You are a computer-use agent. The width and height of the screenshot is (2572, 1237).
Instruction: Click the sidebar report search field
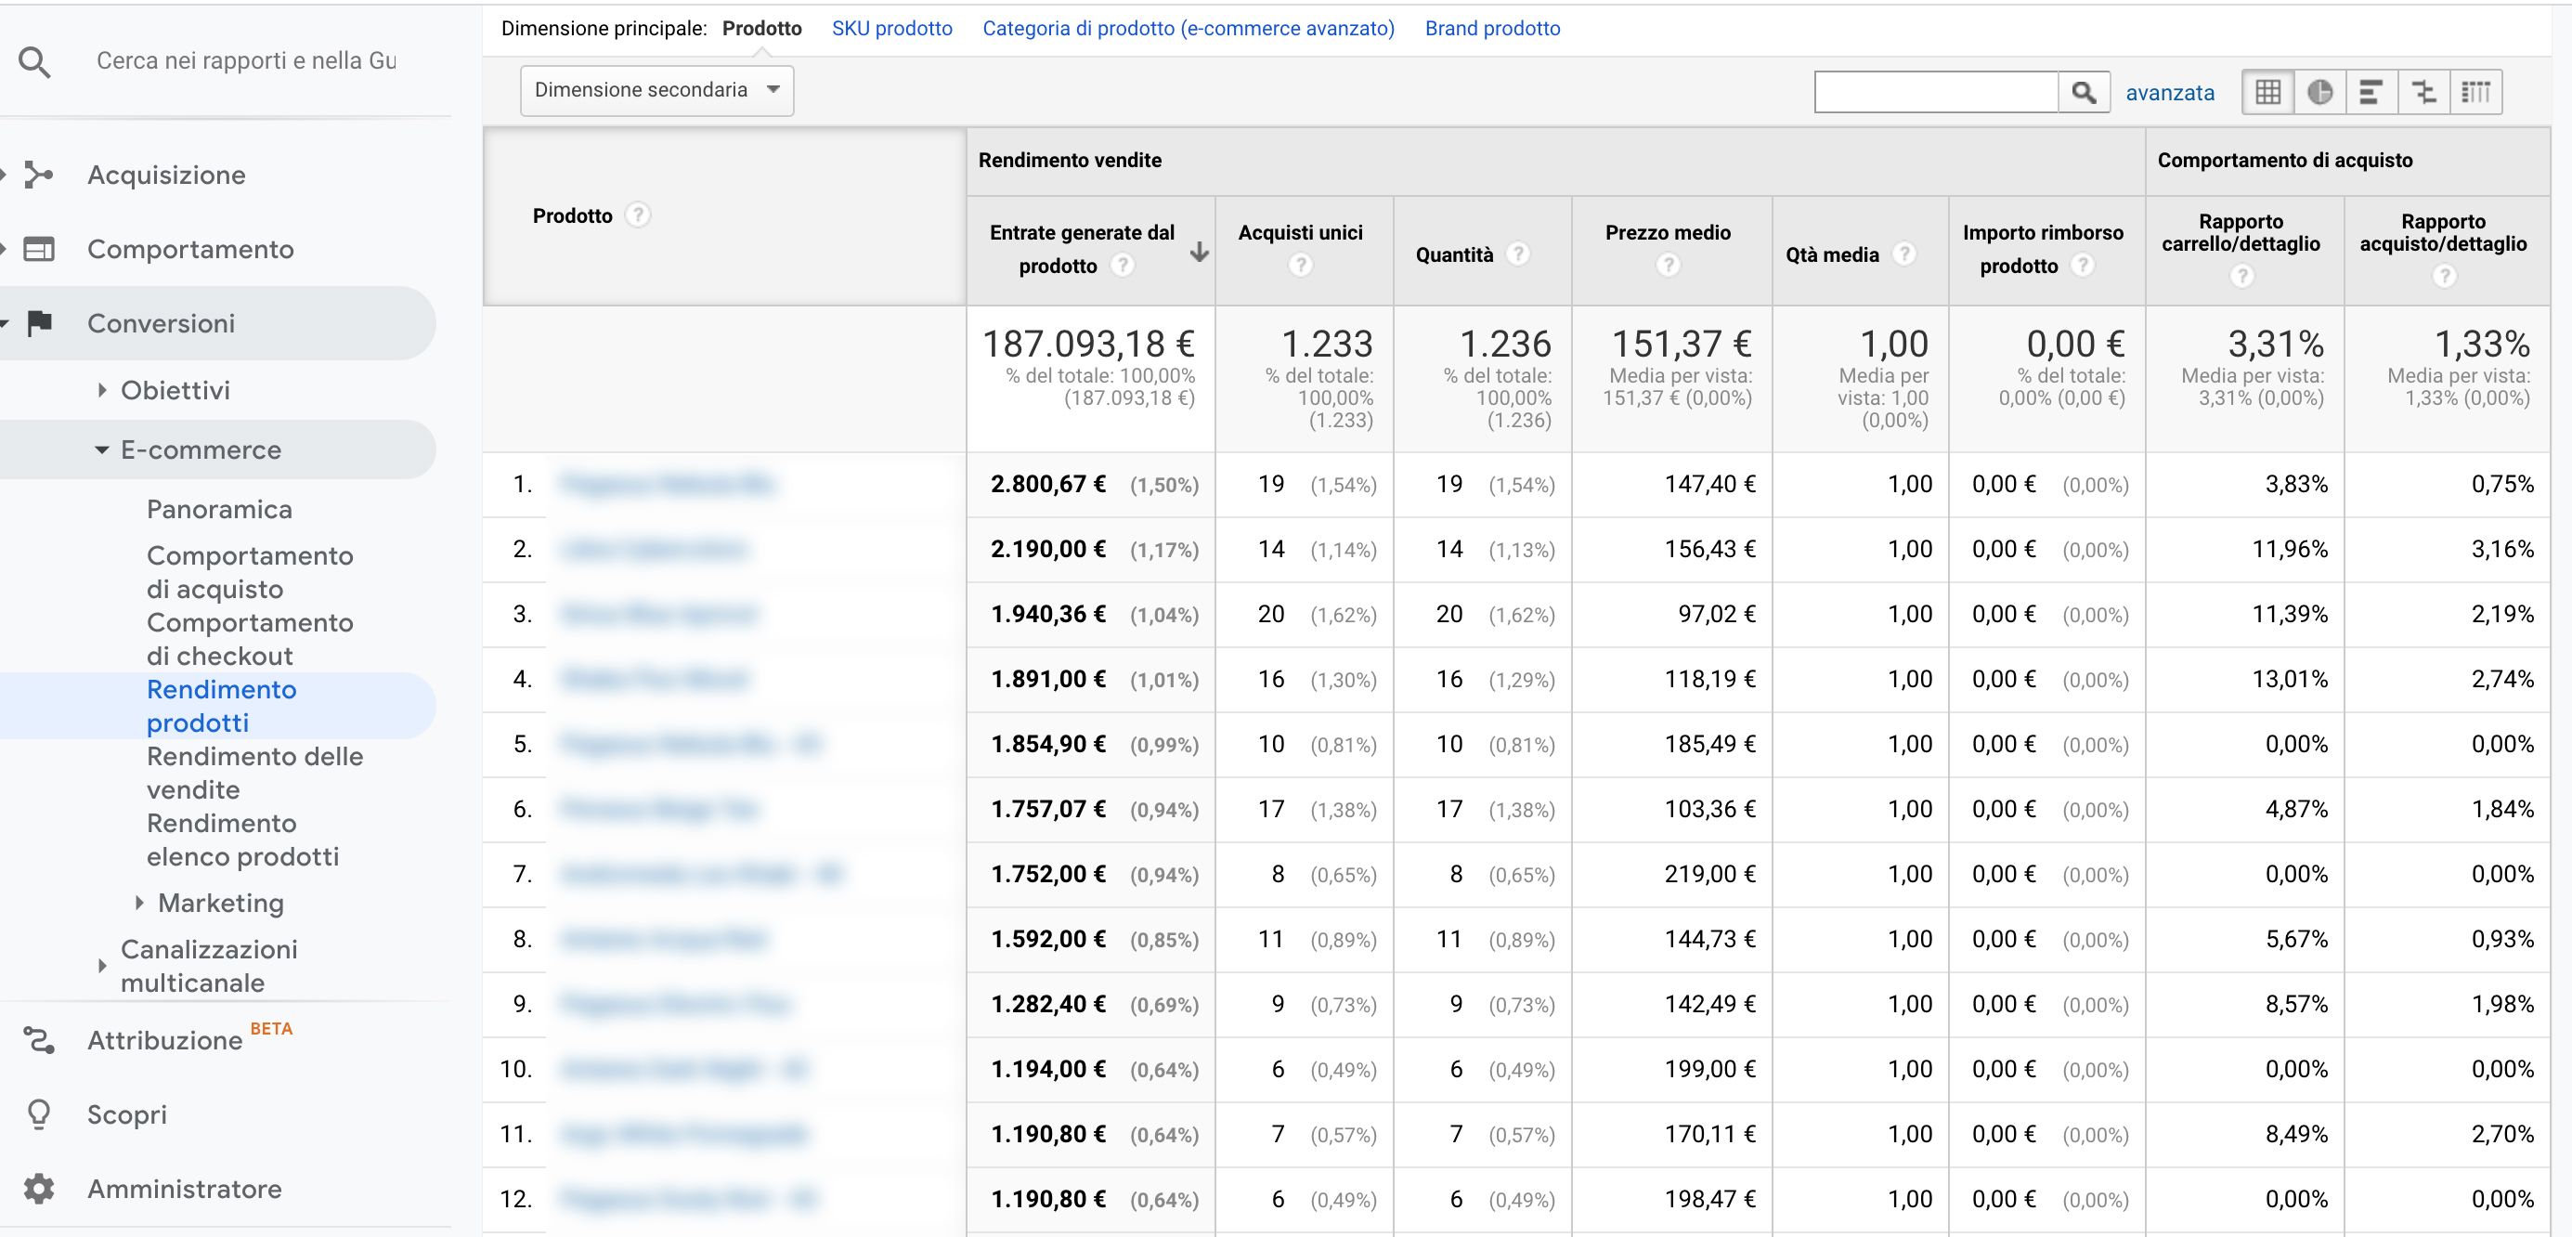coord(246,61)
